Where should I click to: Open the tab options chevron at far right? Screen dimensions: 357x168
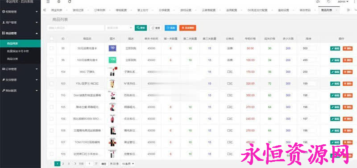pos(356,10)
